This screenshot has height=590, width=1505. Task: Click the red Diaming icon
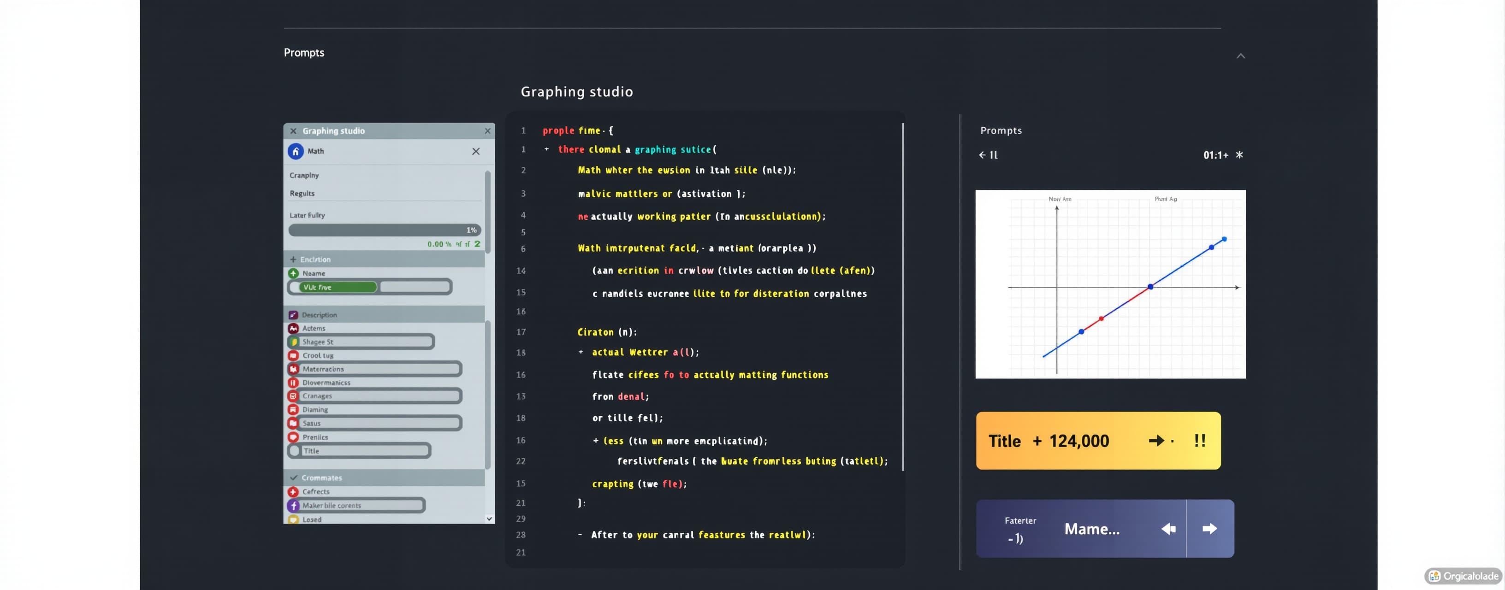293,409
